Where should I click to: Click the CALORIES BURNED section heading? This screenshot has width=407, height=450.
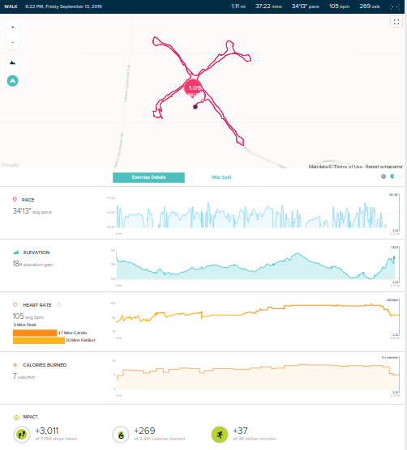(45, 365)
